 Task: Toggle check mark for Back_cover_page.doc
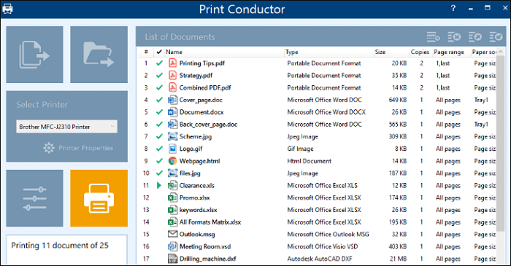point(159,124)
